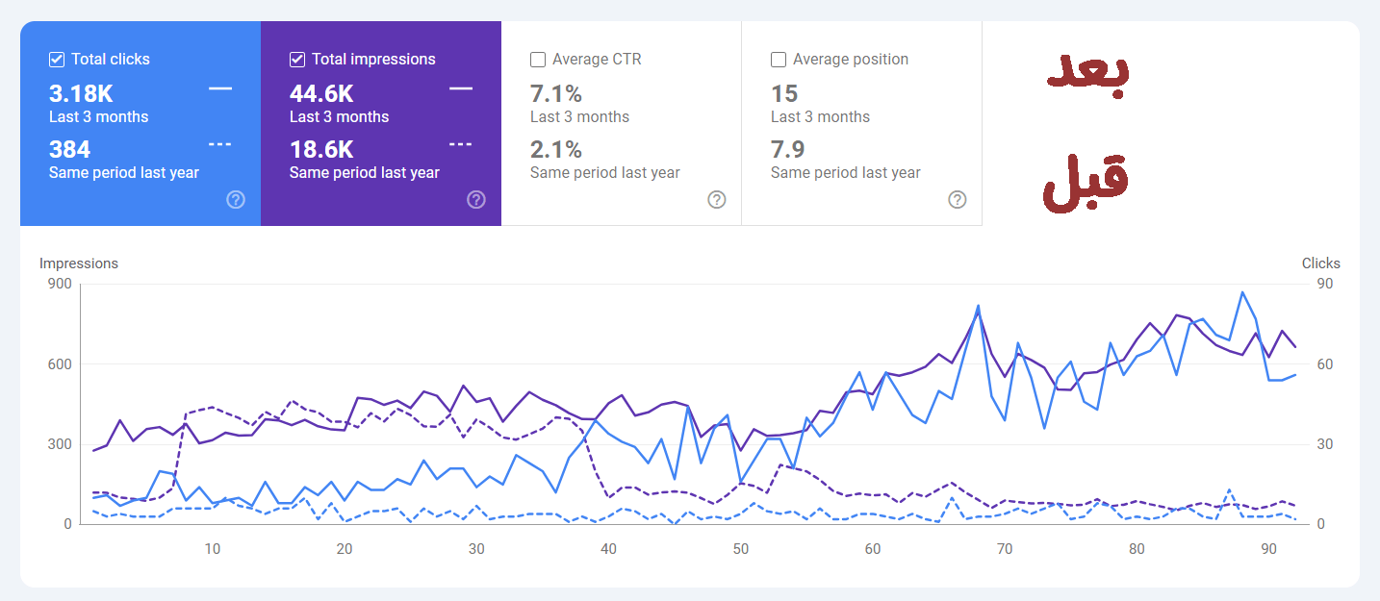The height and width of the screenshot is (601, 1380).
Task: Click solid line legend in Total impressions card
Action: point(461,88)
